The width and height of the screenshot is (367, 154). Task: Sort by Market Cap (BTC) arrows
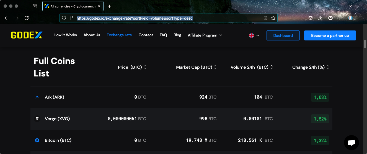[x=215, y=67]
